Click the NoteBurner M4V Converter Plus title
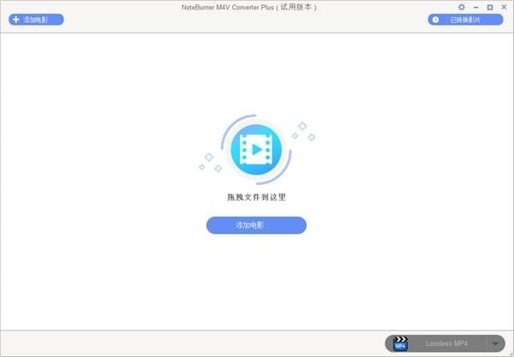This screenshot has width=514, height=357. 256,7
